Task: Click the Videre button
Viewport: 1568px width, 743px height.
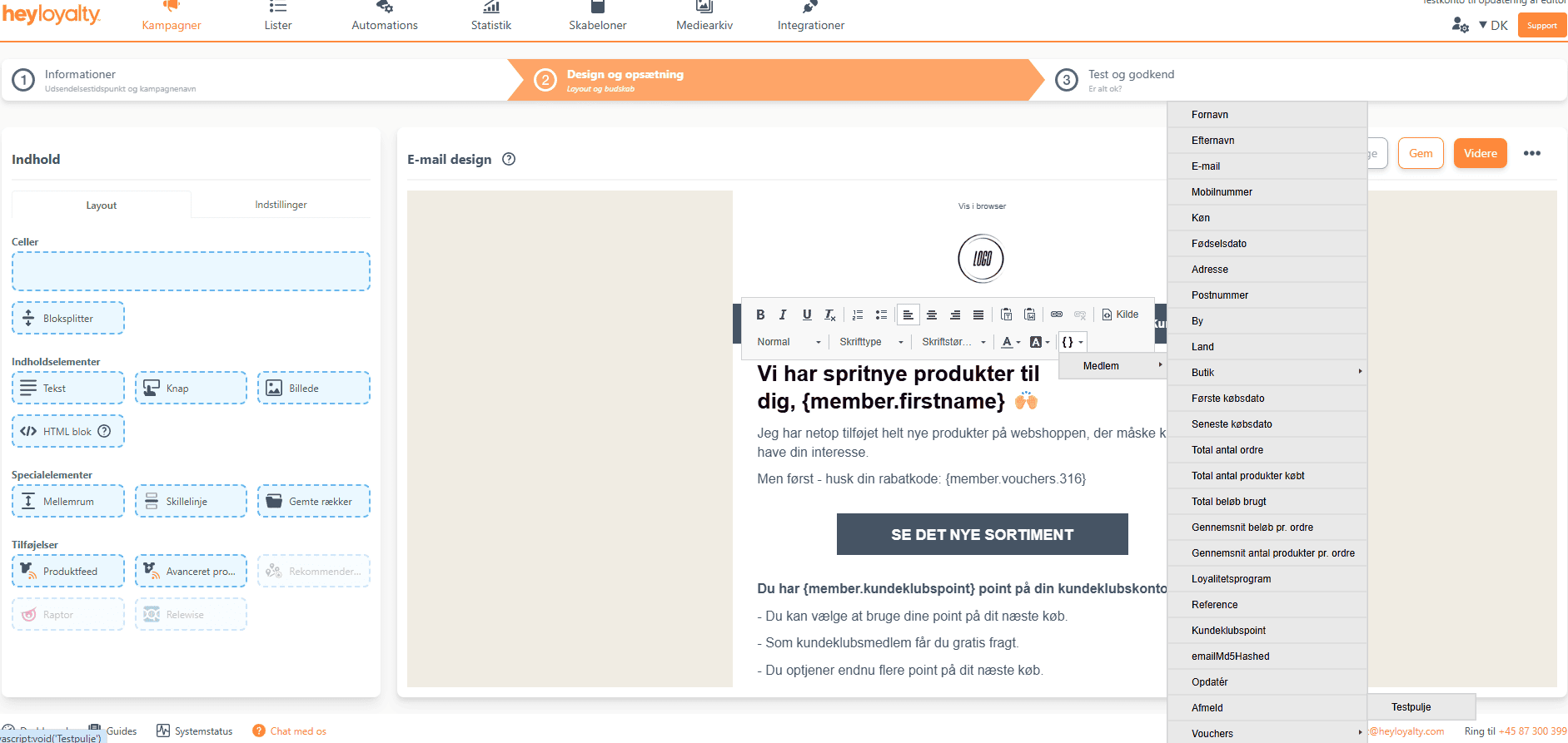Action: point(1480,153)
